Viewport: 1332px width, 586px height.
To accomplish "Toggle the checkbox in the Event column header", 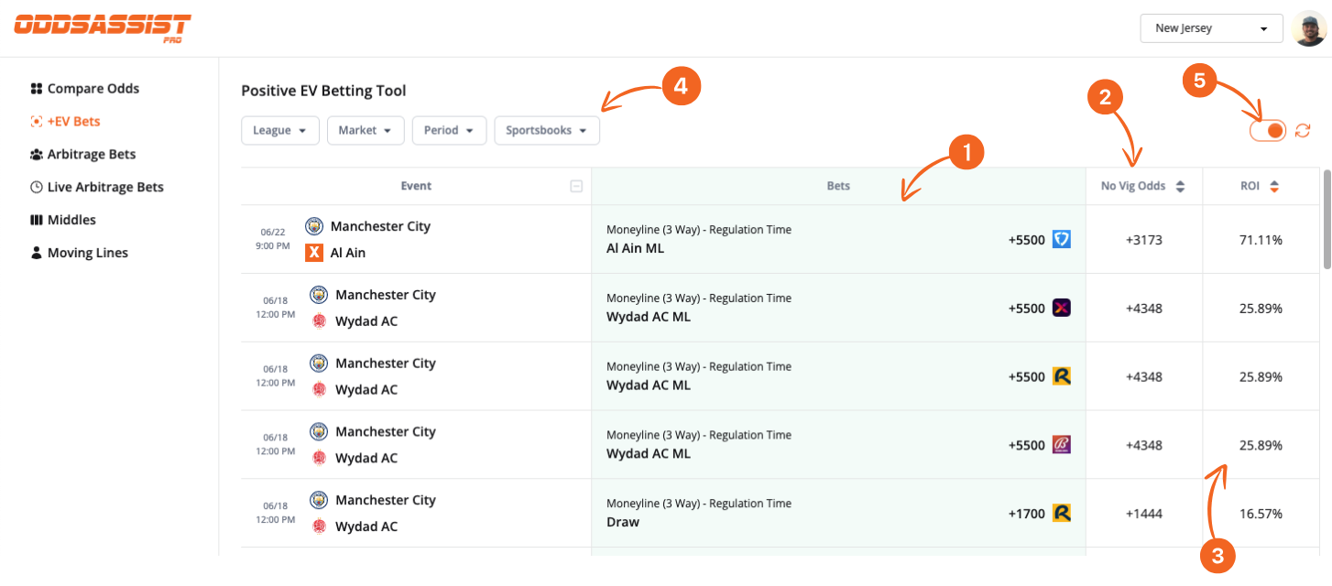I will click(576, 185).
